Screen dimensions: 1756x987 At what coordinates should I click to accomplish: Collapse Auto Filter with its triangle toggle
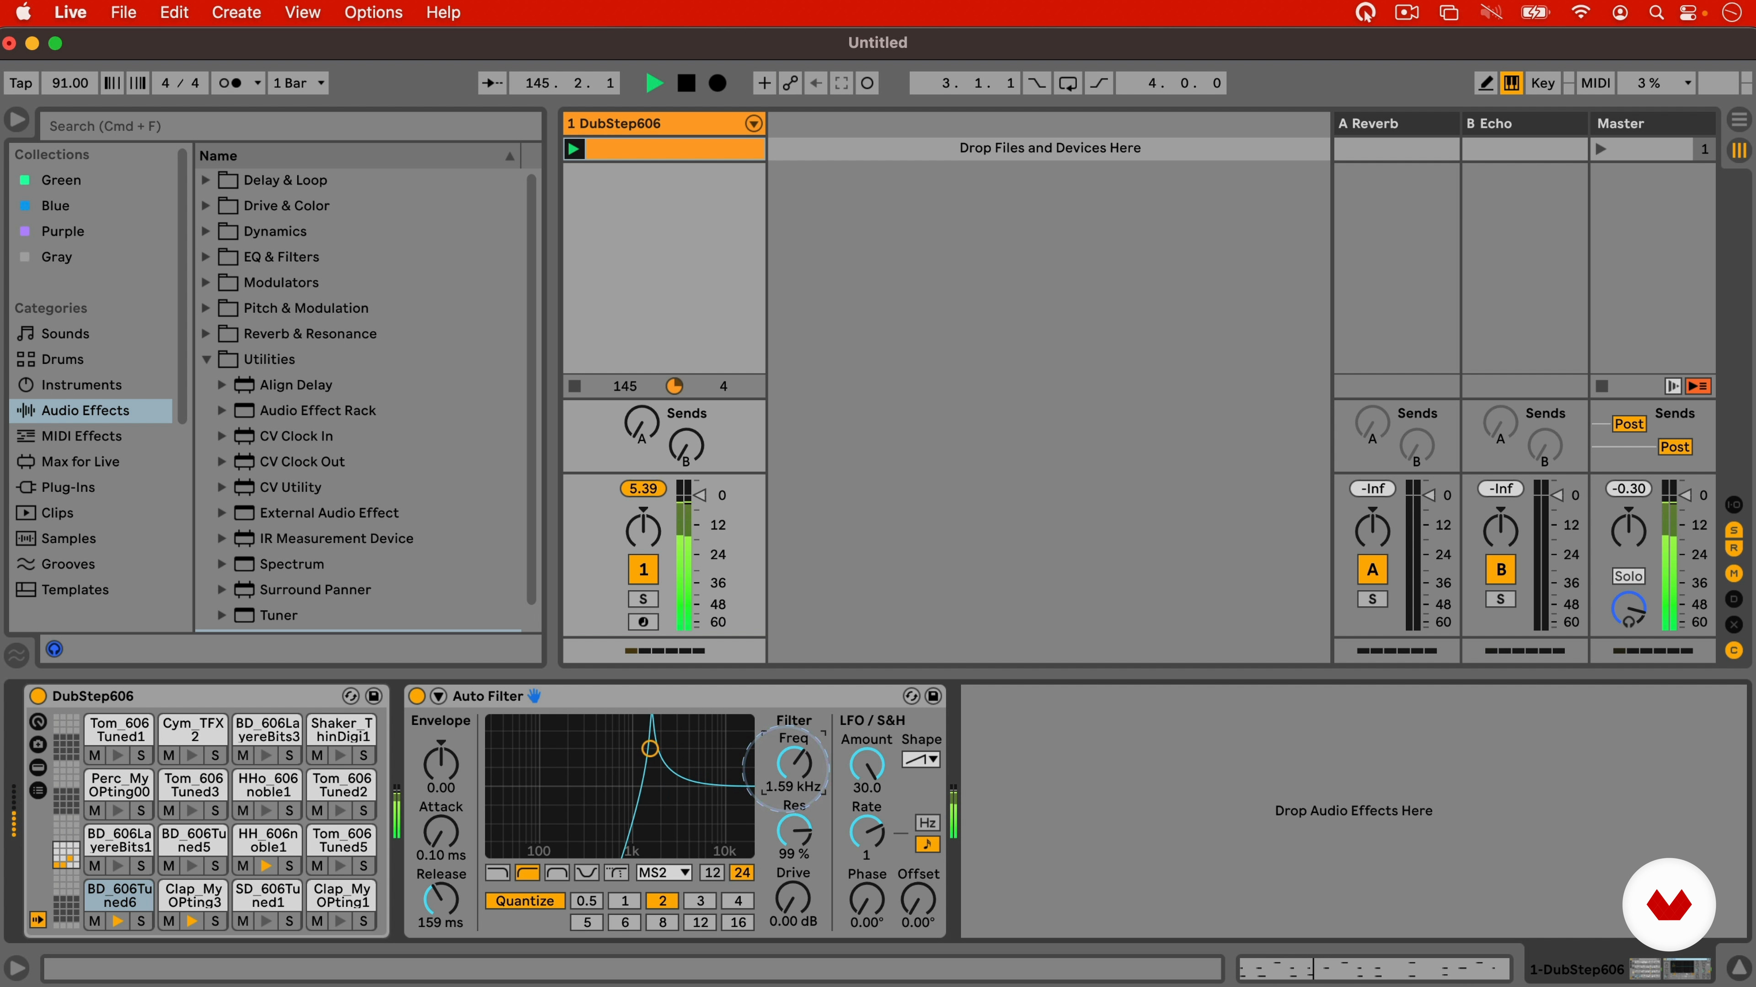pos(439,695)
